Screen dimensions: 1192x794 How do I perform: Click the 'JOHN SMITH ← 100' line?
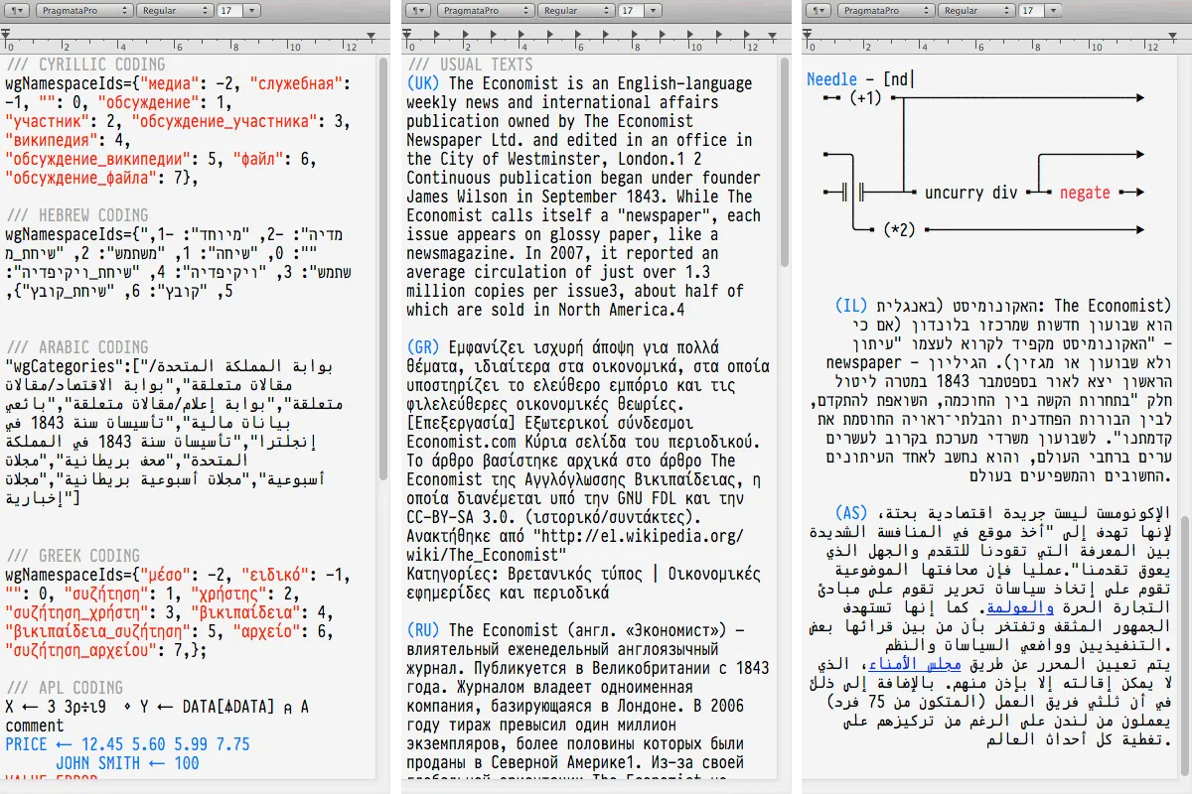click(127, 763)
